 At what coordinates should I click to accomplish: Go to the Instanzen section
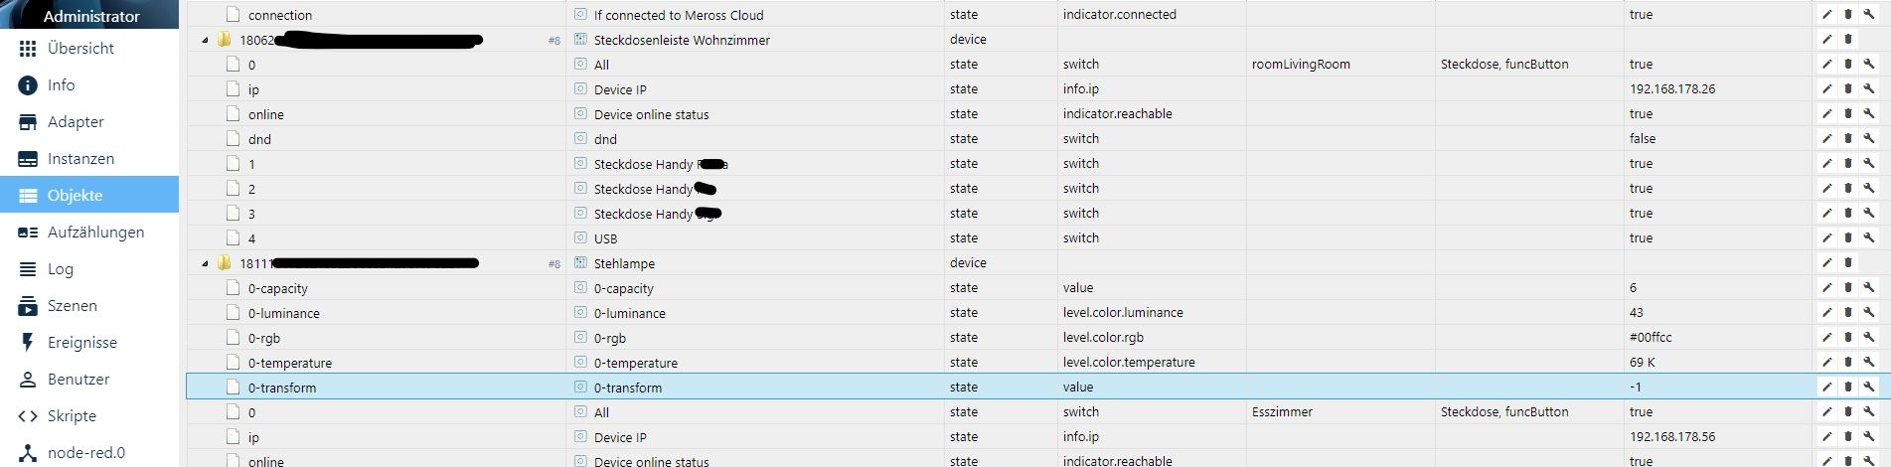coord(89,158)
